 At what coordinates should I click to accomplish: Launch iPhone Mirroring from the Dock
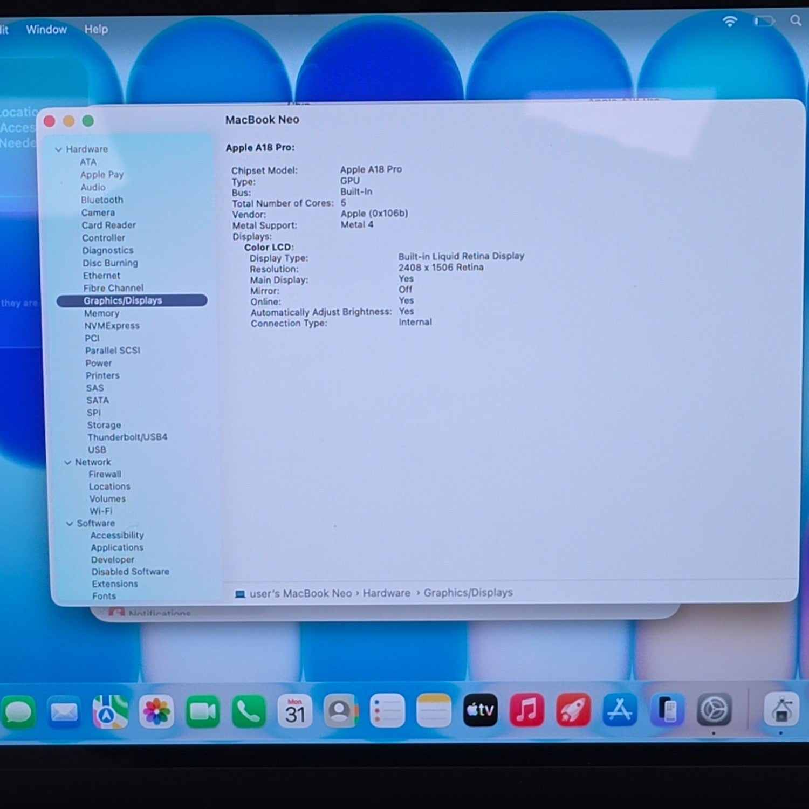click(667, 710)
